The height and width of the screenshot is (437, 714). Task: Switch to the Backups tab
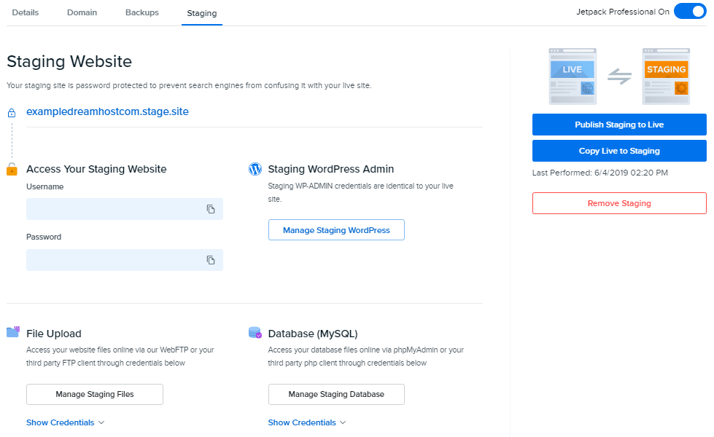tap(142, 12)
